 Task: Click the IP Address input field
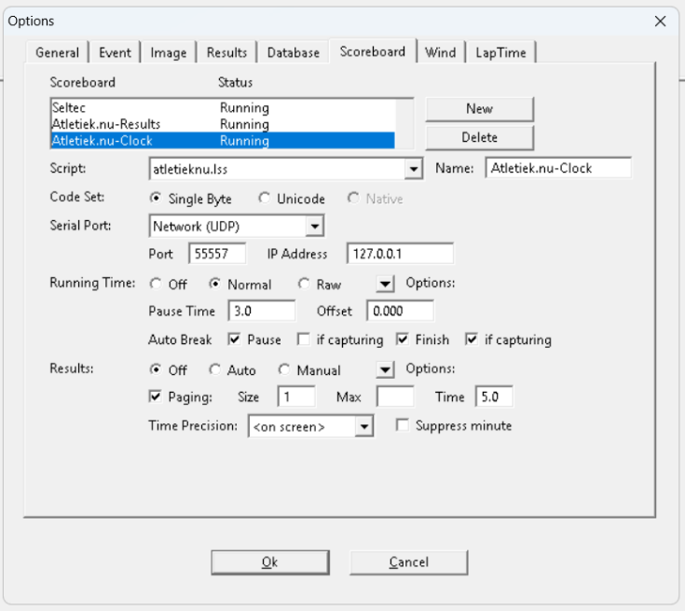point(400,254)
